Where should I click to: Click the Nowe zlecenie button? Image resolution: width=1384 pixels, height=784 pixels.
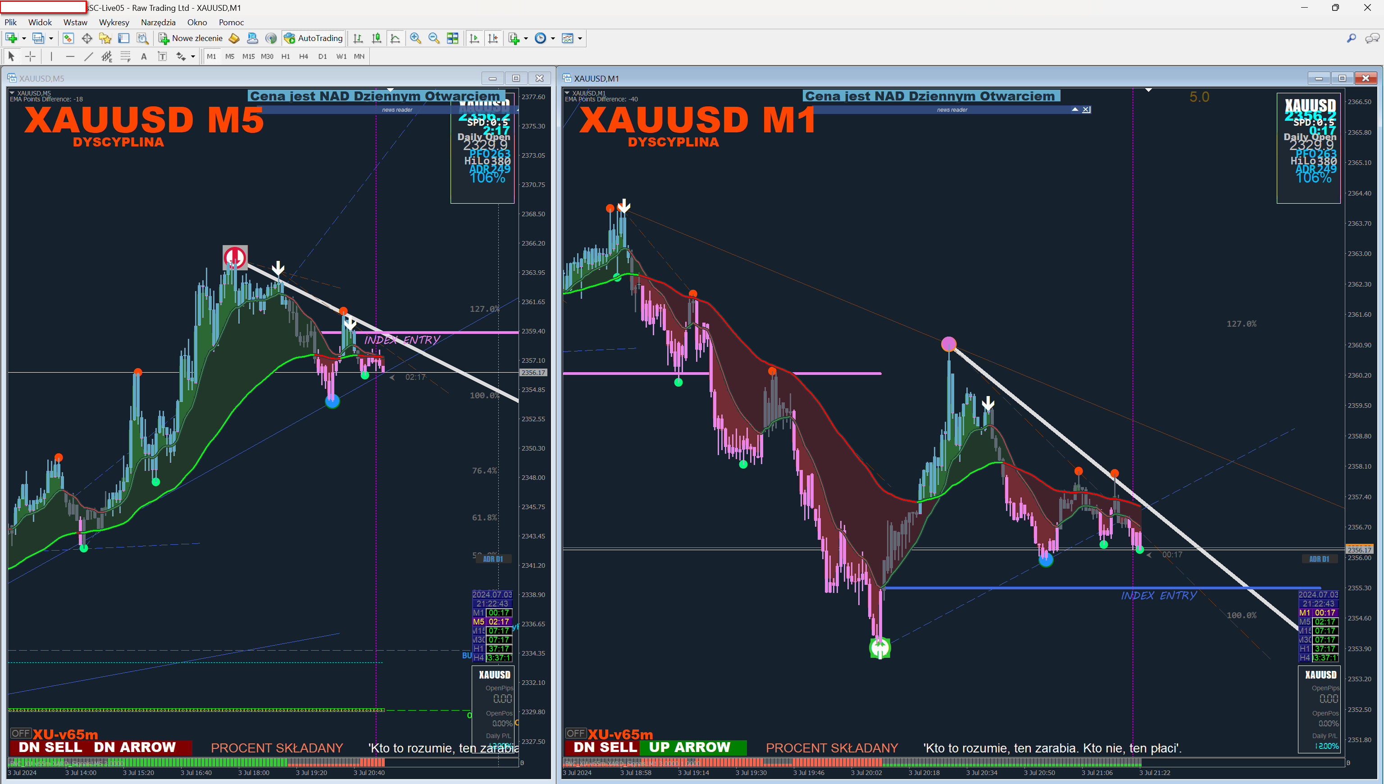point(191,38)
